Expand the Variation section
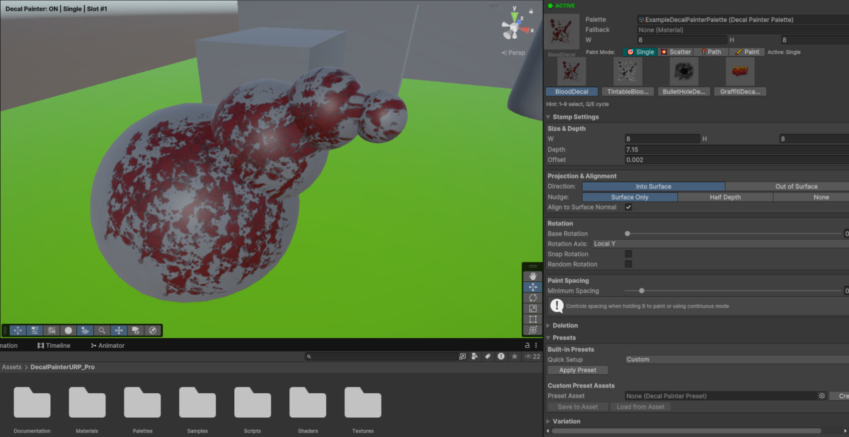Viewport: 849px width, 437px height. coord(566,421)
